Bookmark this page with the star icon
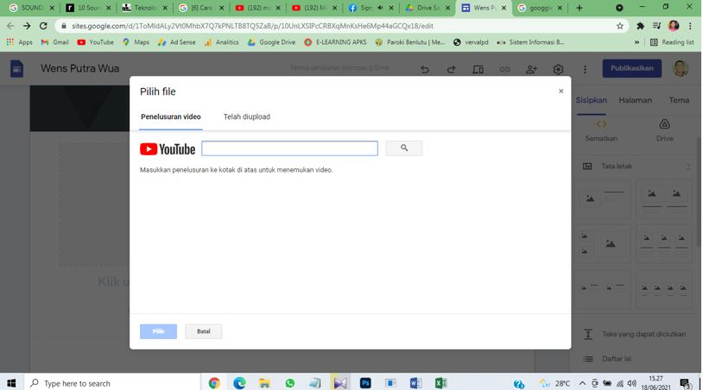 (x=620, y=26)
